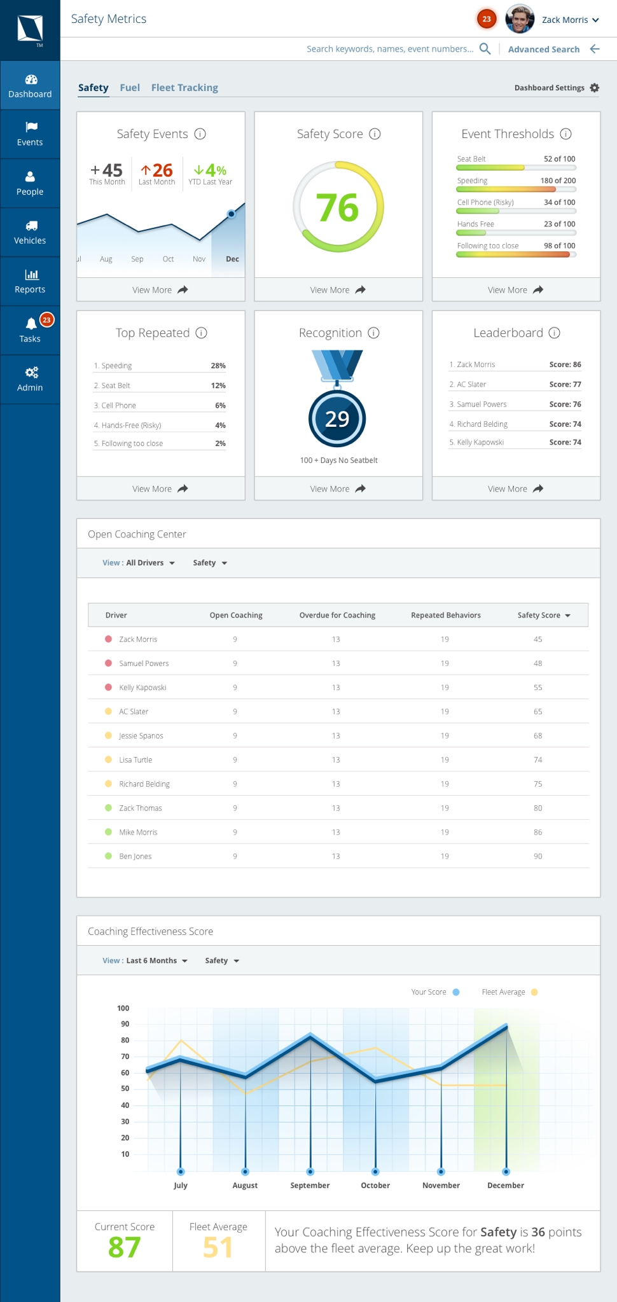This screenshot has width=617, height=1302.
Task: Click Zack Morris profile avatar
Action: pos(519,19)
